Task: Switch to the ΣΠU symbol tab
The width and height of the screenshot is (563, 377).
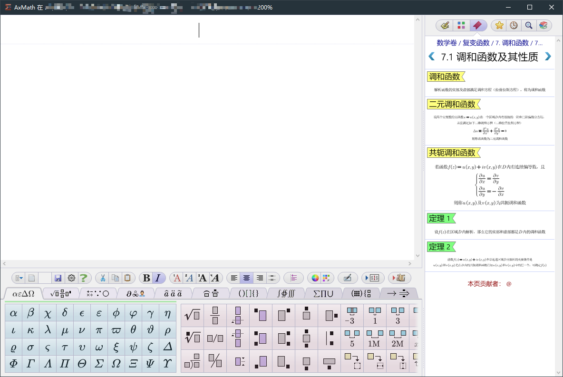Action: tap(323, 294)
